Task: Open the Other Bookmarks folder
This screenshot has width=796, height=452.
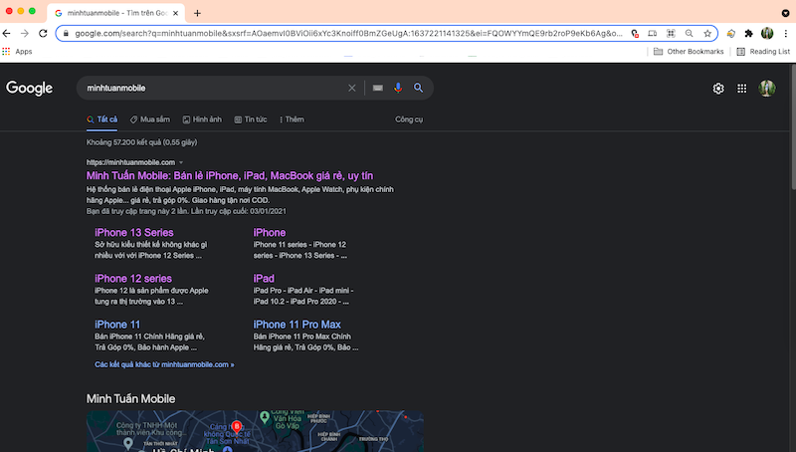Action: pyautogui.click(x=689, y=52)
